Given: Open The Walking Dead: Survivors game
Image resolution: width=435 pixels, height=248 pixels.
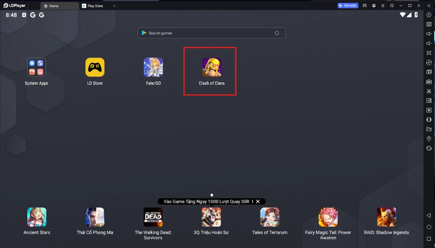Looking at the screenshot, I should tap(153, 217).
